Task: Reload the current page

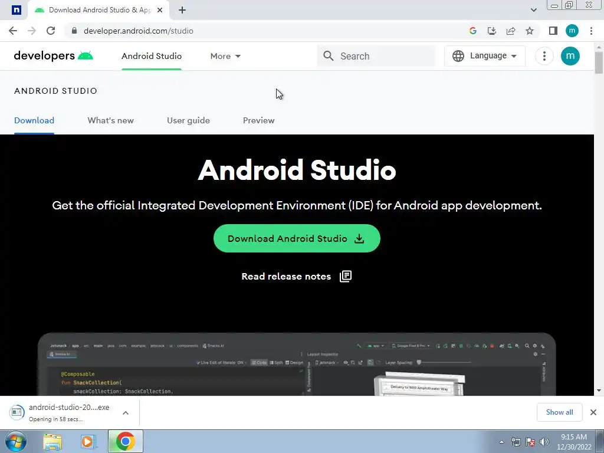Action: coord(51,31)
